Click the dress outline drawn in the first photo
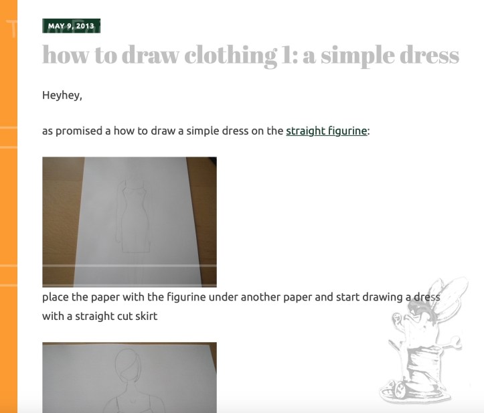 135,216
